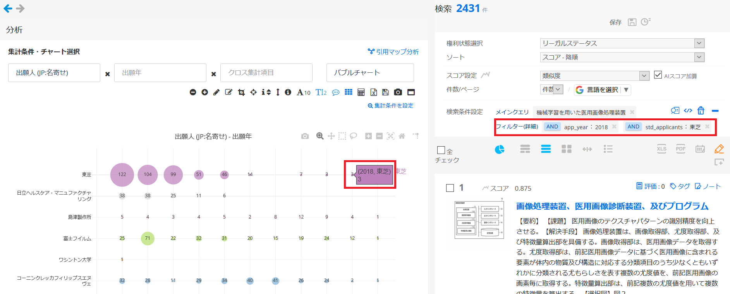Screen dimensions: 730x294
Task: Click the code view icon in search settings
Action: coord(688,111)
